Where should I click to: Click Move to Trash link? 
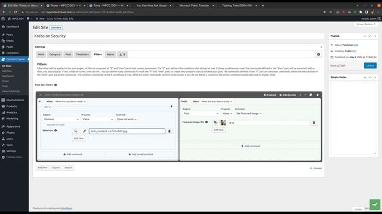coord(337,65)
